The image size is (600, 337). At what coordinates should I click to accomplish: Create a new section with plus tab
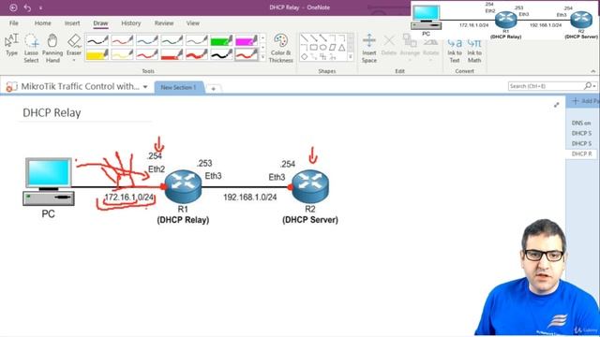pos(214,88)
